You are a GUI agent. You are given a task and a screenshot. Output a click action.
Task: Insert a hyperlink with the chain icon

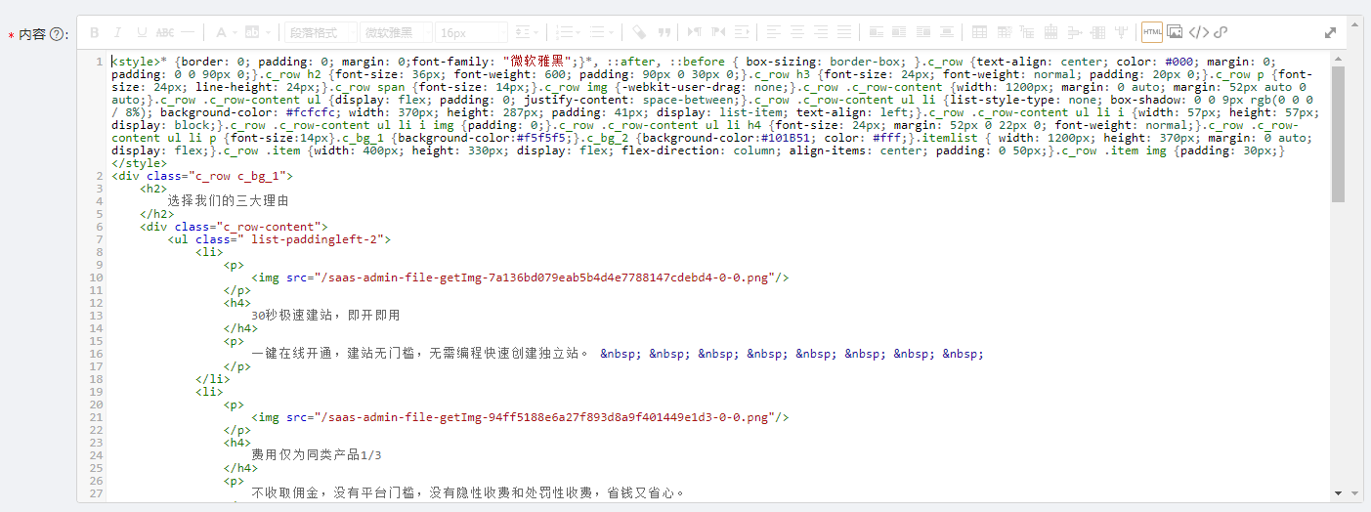(1221, 32)
